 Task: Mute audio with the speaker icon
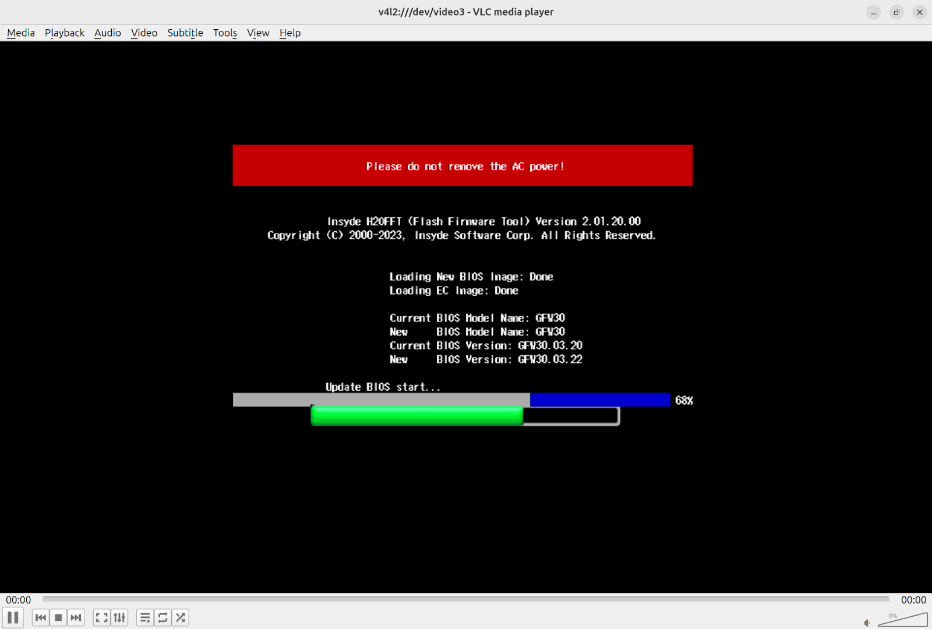tap(867, 623)
